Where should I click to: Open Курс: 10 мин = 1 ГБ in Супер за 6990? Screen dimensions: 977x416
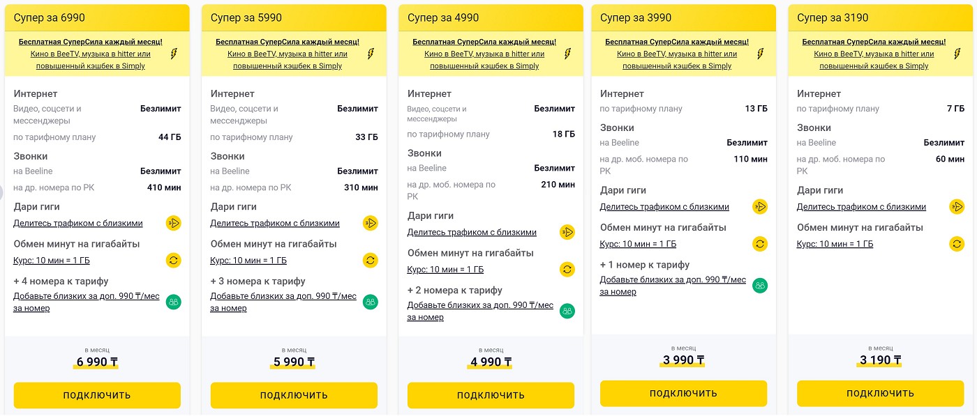pos(52,261)
